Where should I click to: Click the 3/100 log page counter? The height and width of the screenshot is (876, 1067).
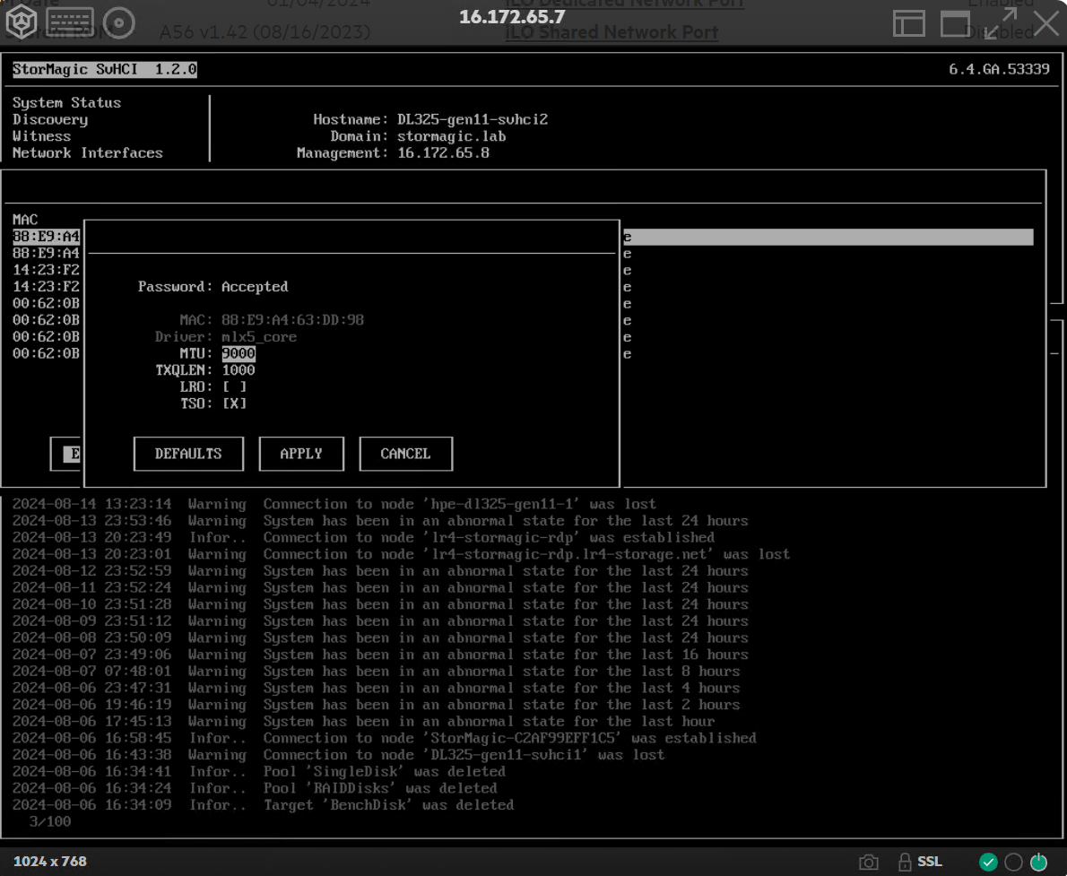pos(49,821)
